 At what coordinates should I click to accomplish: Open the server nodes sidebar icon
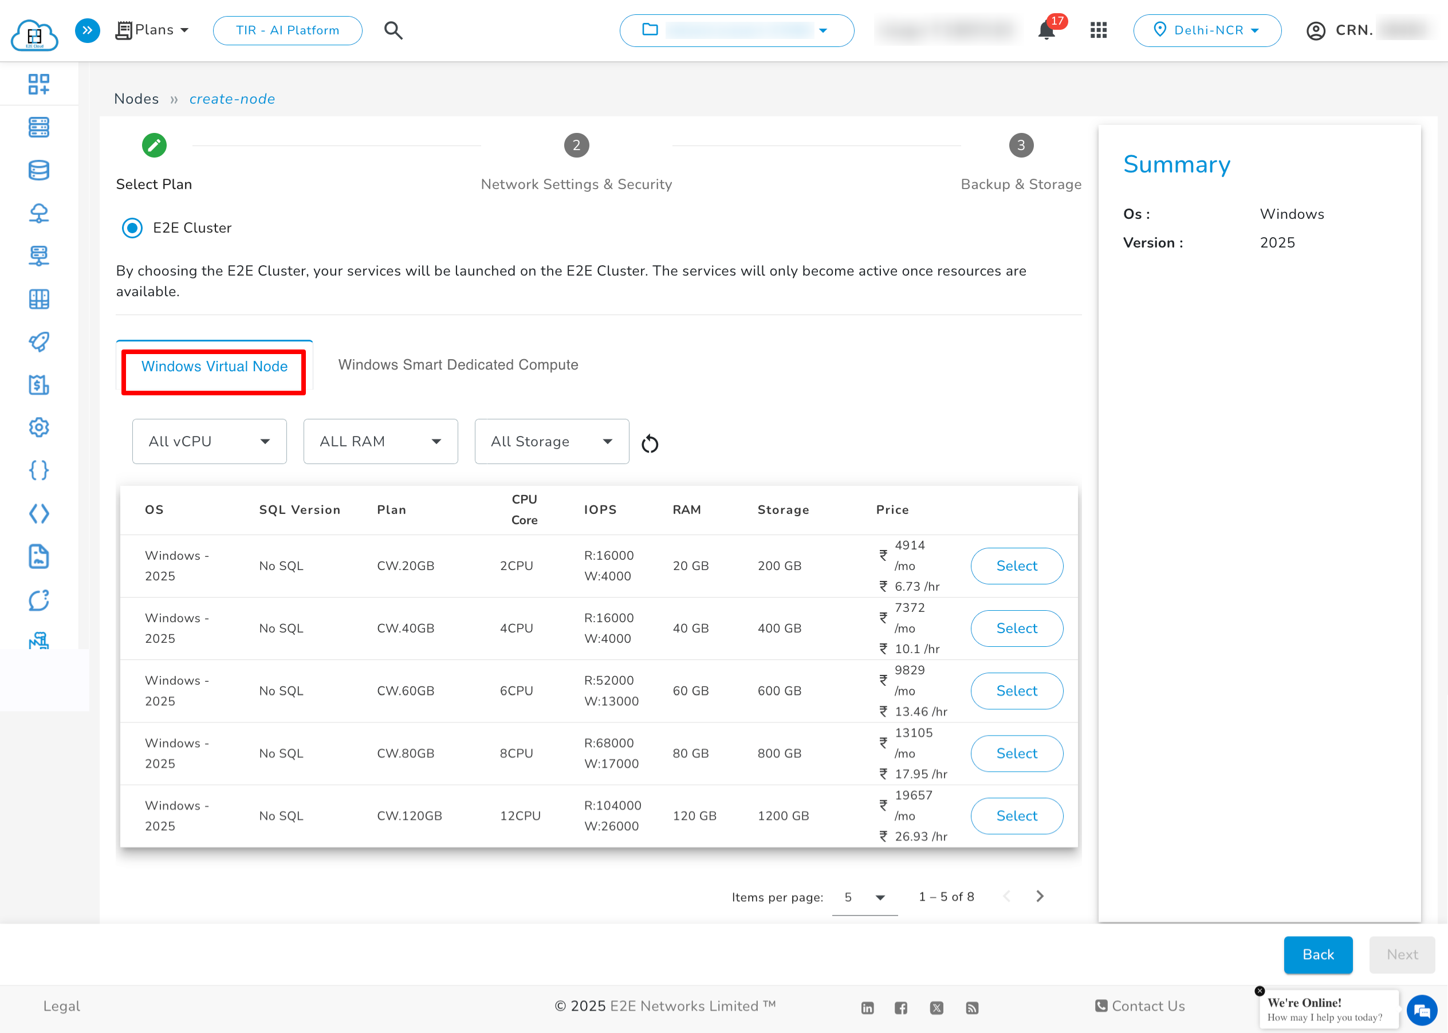(x=39, y=127)
